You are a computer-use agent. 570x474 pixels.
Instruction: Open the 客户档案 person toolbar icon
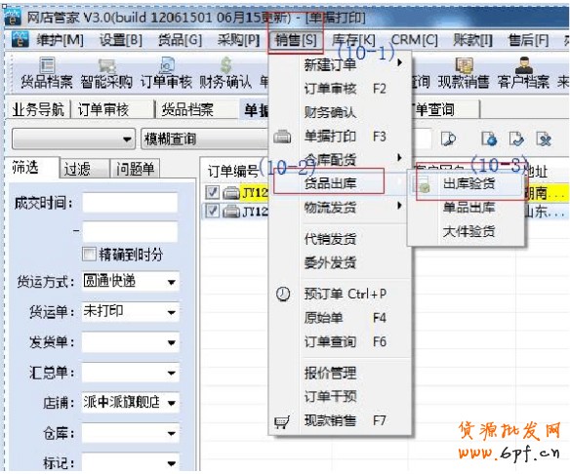524,65
